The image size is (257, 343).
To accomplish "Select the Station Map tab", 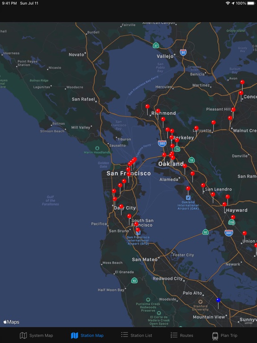I will 87,335.
